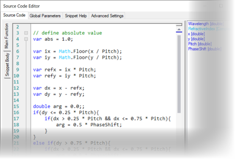Choose the x [double] parameter

(196, 34)
